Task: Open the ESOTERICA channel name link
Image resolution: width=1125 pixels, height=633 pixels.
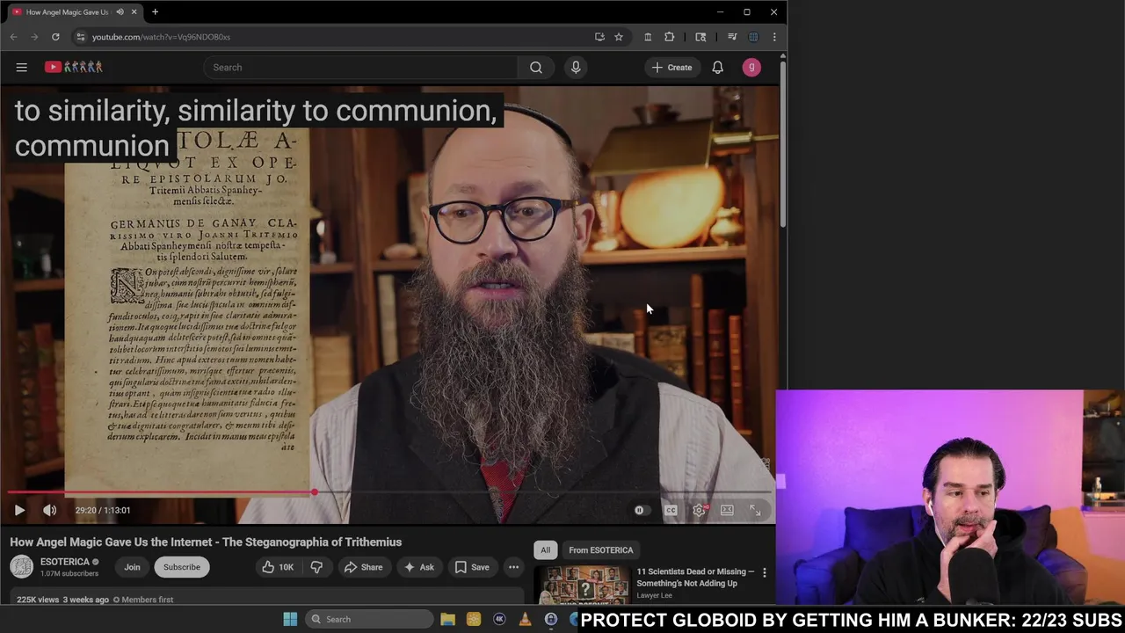Action: pos(65,562)
